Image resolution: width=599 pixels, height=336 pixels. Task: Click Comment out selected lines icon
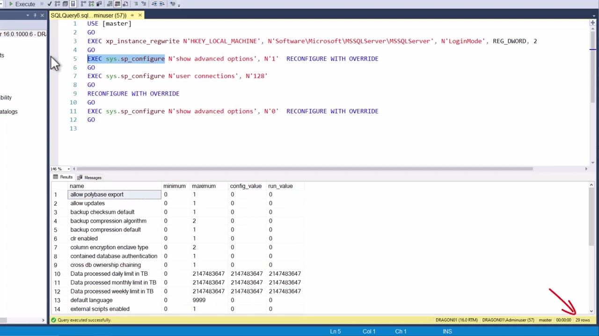[x=136, y=4]
